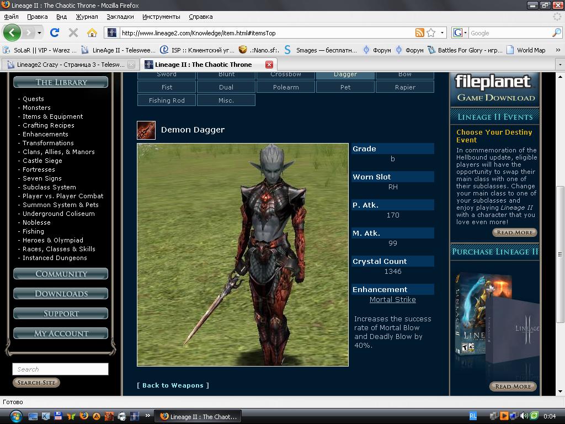This screenshot has width=565, height=424.
Task: Open Crafting Recipes in the Library list
Action: 48,125
